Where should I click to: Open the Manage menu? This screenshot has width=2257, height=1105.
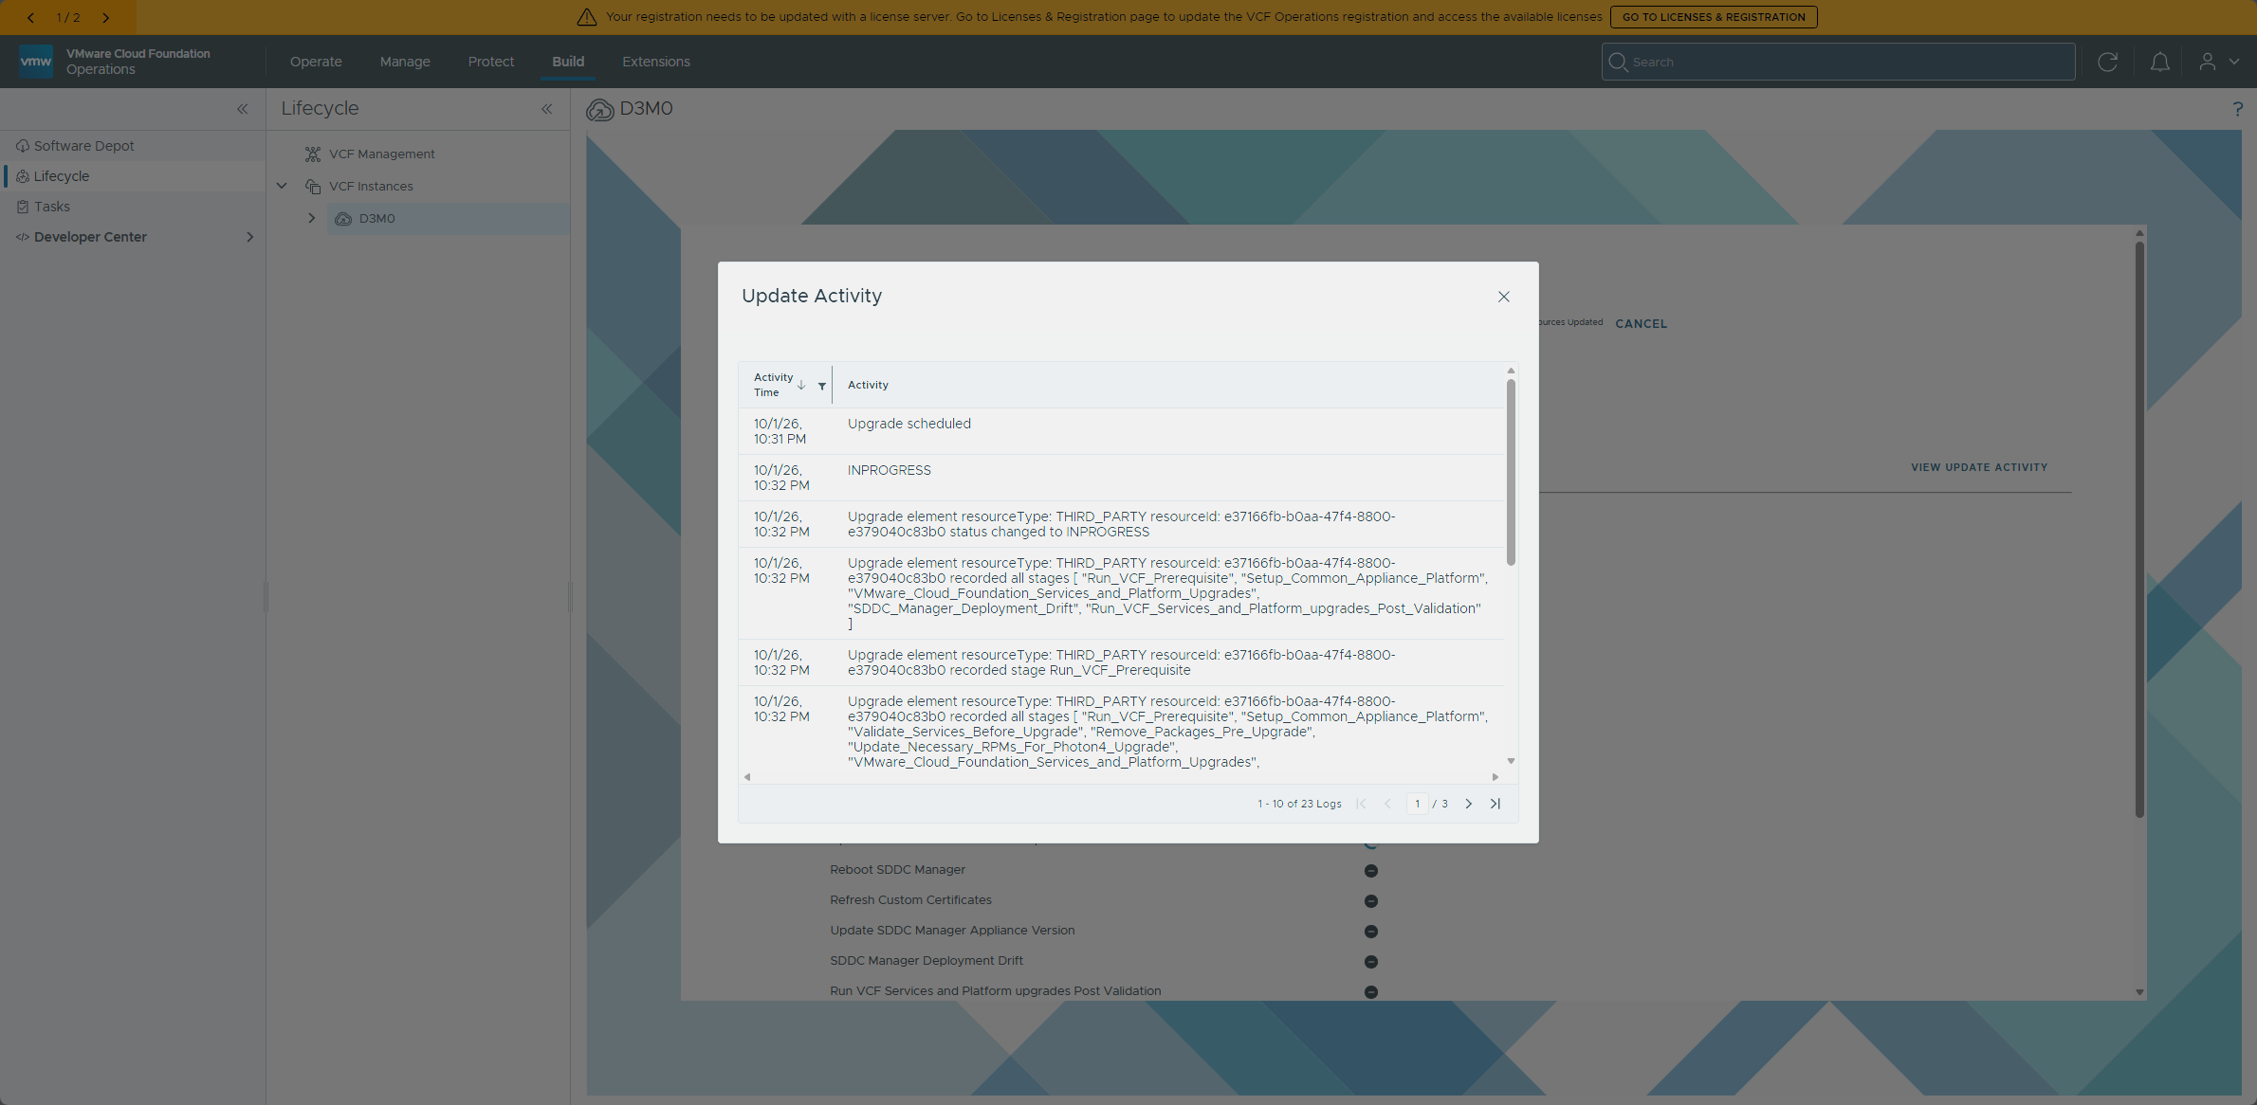pos(405,62)
